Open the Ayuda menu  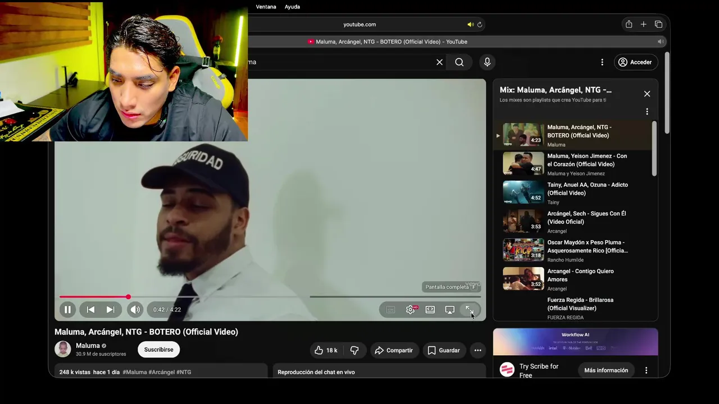(x=292, y=7)
